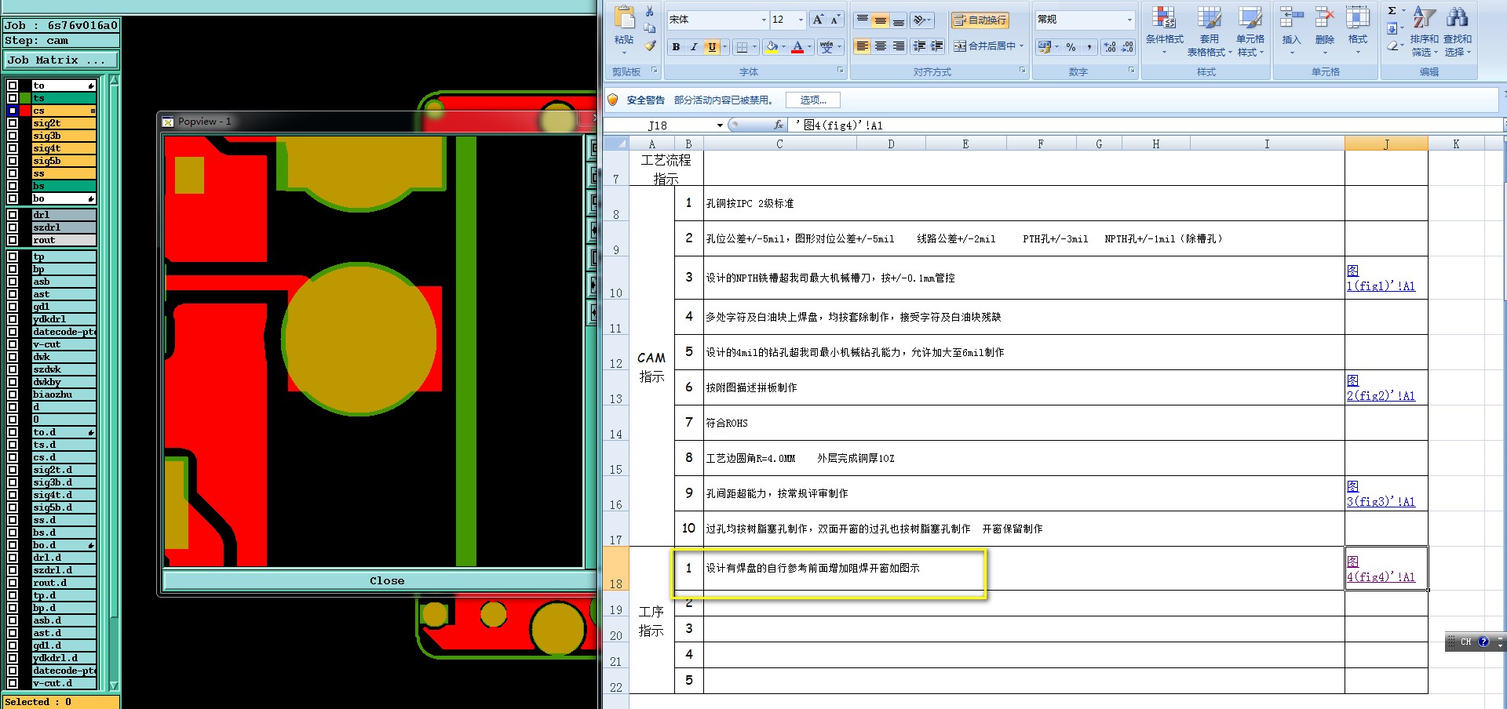Screen dimensions: 1507x709
Task: Toggle the 'biaozhu' layer checkbox
Action: click(13, 394)
